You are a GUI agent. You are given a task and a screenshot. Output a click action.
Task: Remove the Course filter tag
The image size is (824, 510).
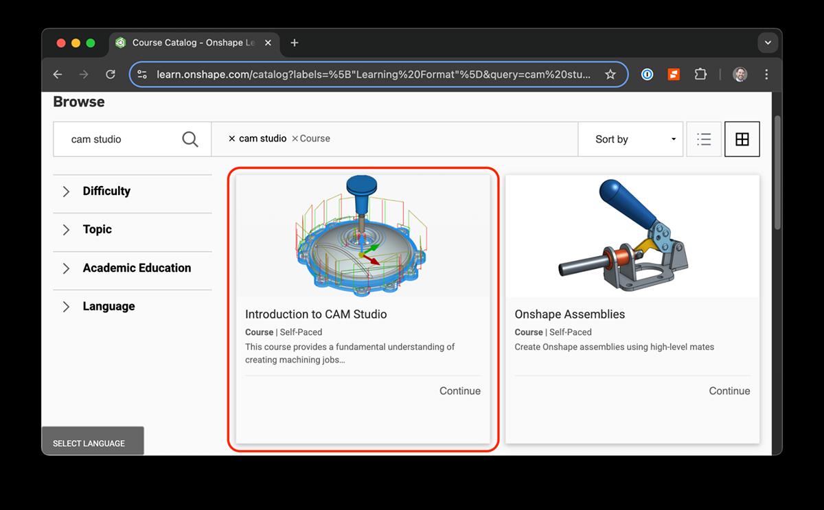(x=295, y=139)
